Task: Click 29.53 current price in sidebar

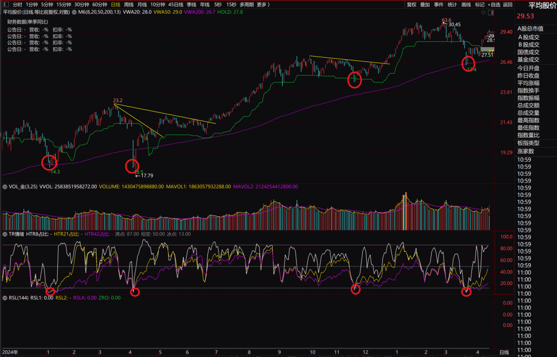Action: pyautogui.click(x=526, y=16)
